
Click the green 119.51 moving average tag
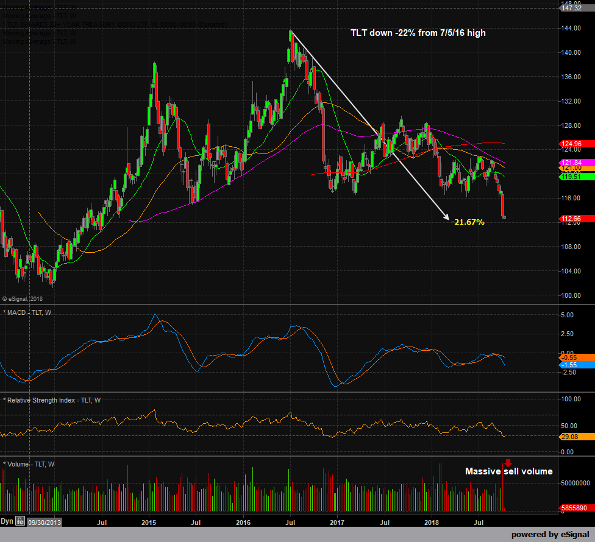click(x=577, y=177)
